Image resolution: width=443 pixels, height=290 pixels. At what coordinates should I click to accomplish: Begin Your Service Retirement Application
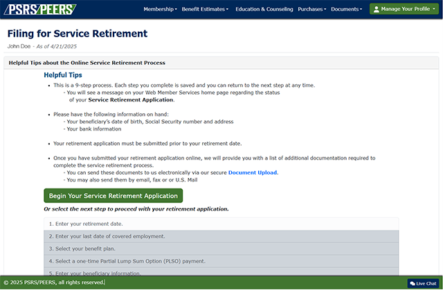[114, 195]
